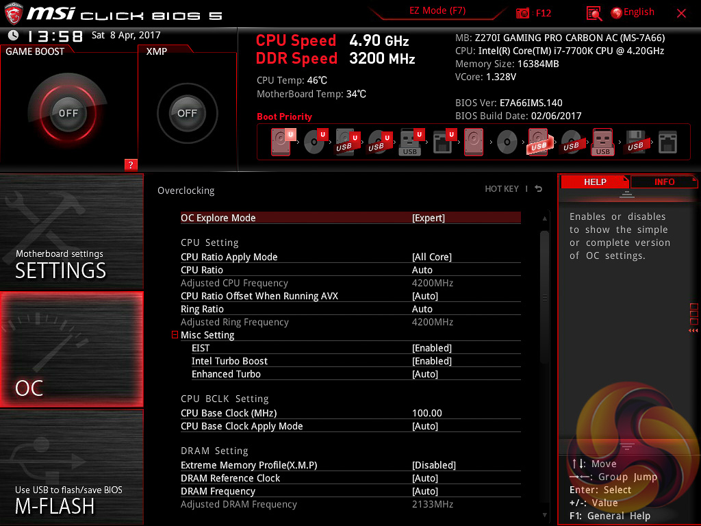Screen dimensions: 701x526
Task: Click the BIOS Ver E7A66IMS.140 text
Action: pos(509,103)
